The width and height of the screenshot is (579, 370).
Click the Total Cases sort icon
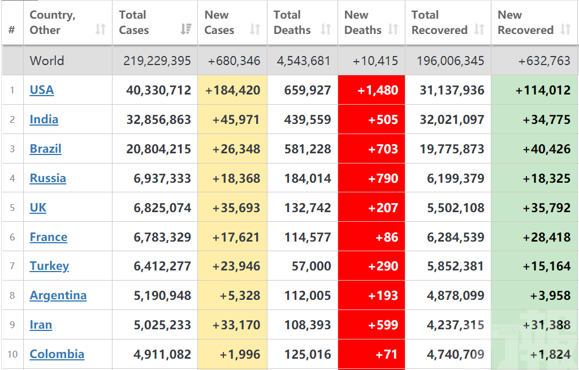(x=185, y=29)
